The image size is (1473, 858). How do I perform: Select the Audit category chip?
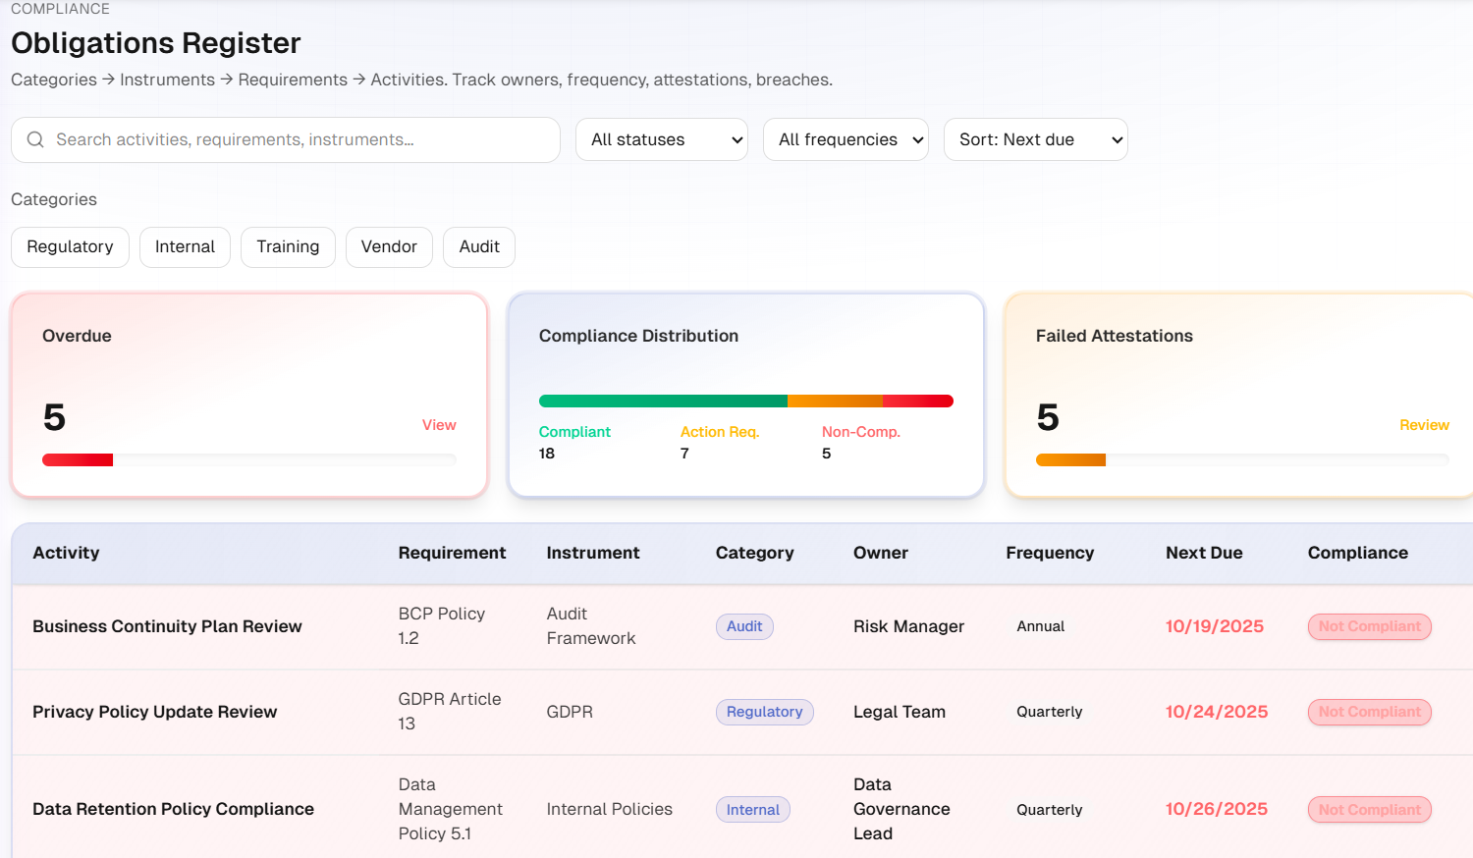click(x=479, y=246)
